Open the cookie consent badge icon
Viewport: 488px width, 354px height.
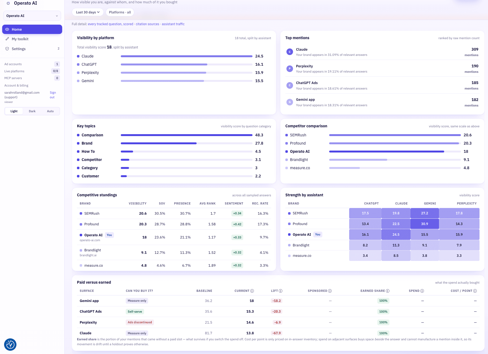(x=10, y=344)
